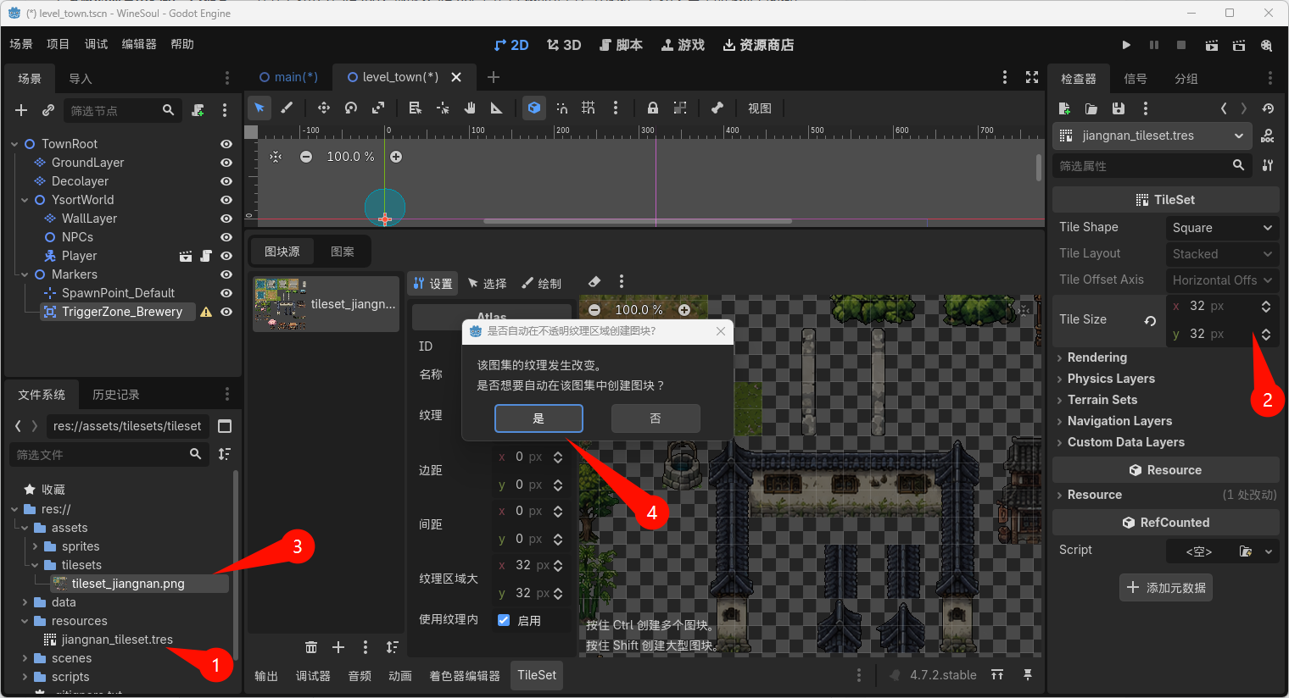This screenshot has width=1289, height=698.
Task: Activate the Select mode arrow tool
Action: tap(259, 108)
